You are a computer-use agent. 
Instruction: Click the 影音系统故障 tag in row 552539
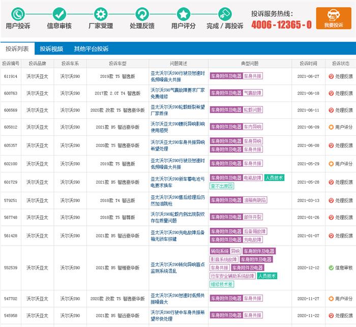point(224,259)
